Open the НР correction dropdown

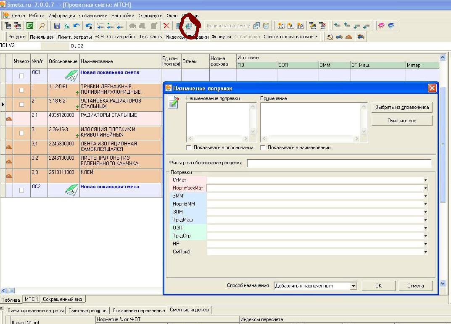pos(425,244)
